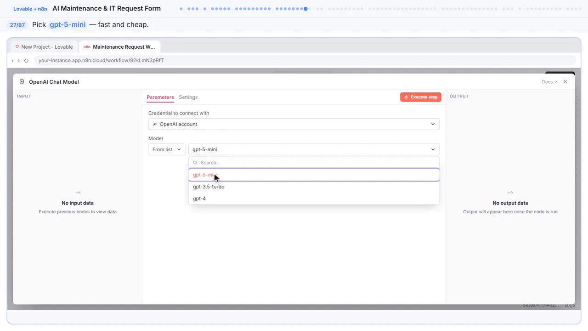Choose gpt-4 in the model list
The image size is (588, 331).
click(314, 199)
